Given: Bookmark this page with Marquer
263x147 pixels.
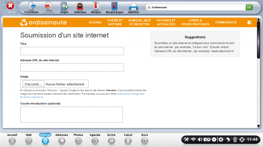Looking at the screenshot, I should pyautogui.click(x=96, y=8).
